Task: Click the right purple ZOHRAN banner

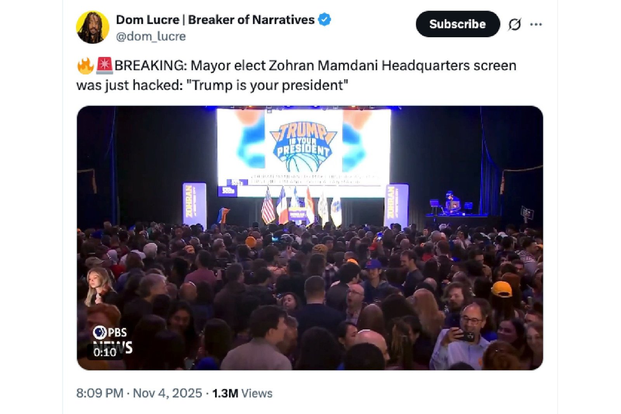Action: 396,206
